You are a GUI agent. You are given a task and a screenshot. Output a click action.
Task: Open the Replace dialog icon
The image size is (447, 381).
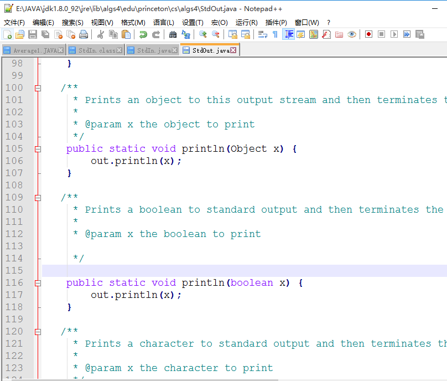coord(186,34)
